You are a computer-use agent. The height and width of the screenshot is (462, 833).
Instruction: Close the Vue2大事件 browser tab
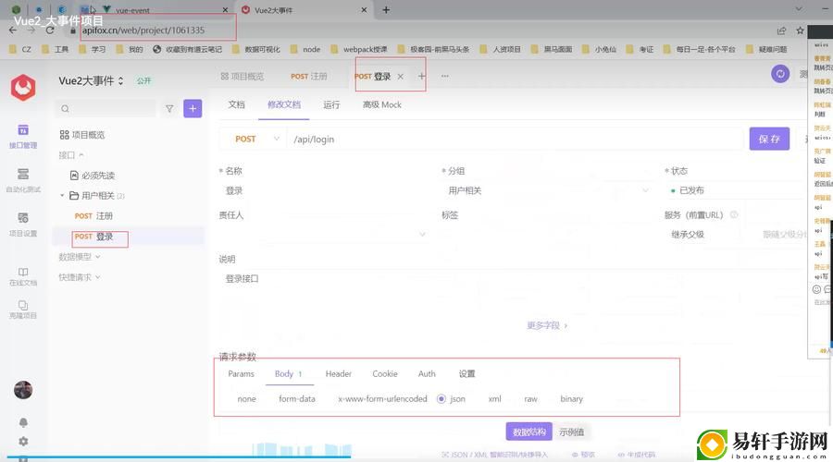[x=364, y=10]
